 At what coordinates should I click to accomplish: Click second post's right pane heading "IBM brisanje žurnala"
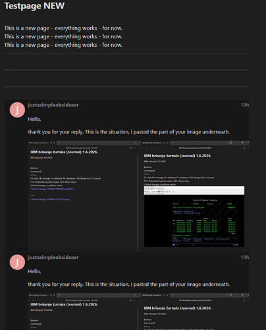click(x=178, y=308)
